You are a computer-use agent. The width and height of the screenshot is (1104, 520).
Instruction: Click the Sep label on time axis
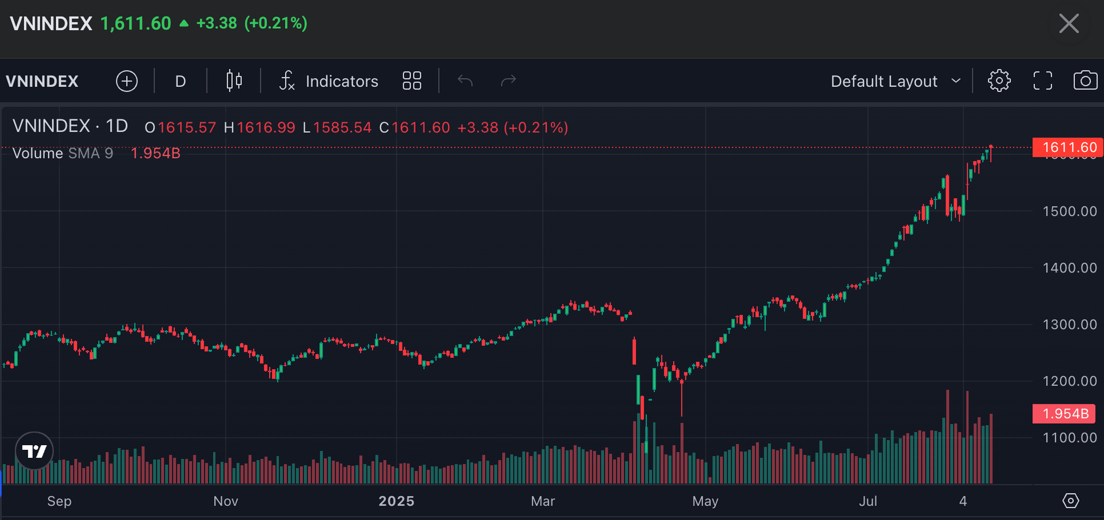59,501
